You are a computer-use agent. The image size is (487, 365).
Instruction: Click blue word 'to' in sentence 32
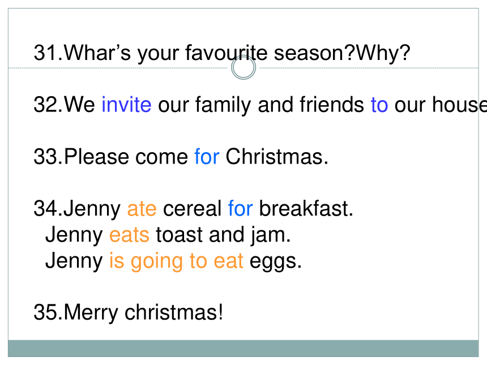click(x=379, y=105)
